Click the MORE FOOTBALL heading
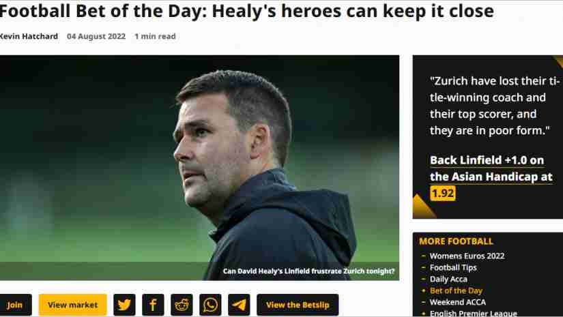Image resolution: width=563 pixels, height=317 pixels. coord(456,241)
